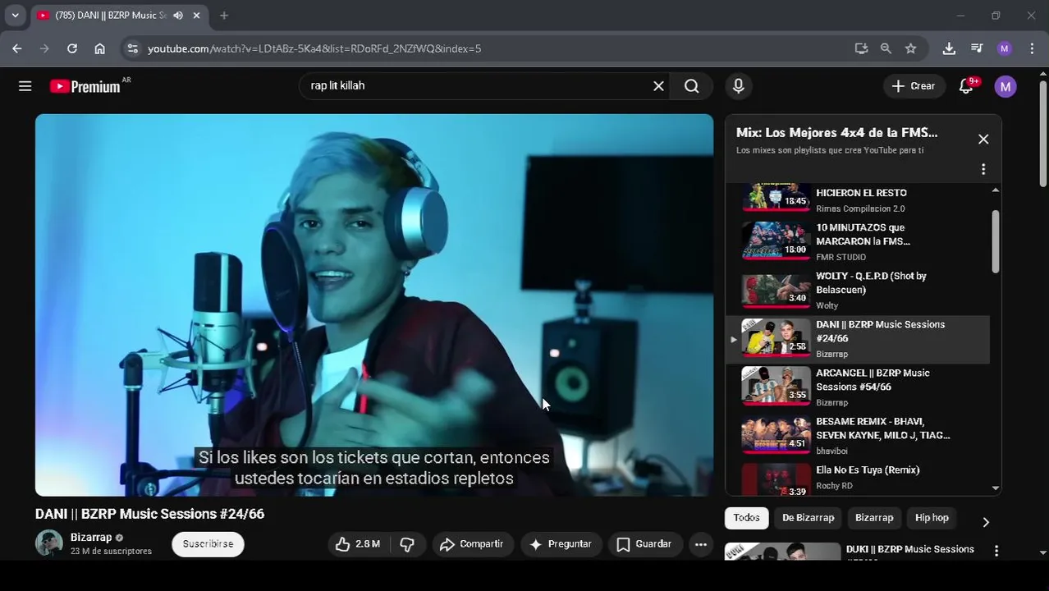
Task: Select the Bizarrap filter chip
Action: point(874,518)
